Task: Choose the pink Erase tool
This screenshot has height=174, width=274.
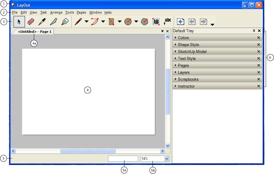Action: click(x=31, y=22)
